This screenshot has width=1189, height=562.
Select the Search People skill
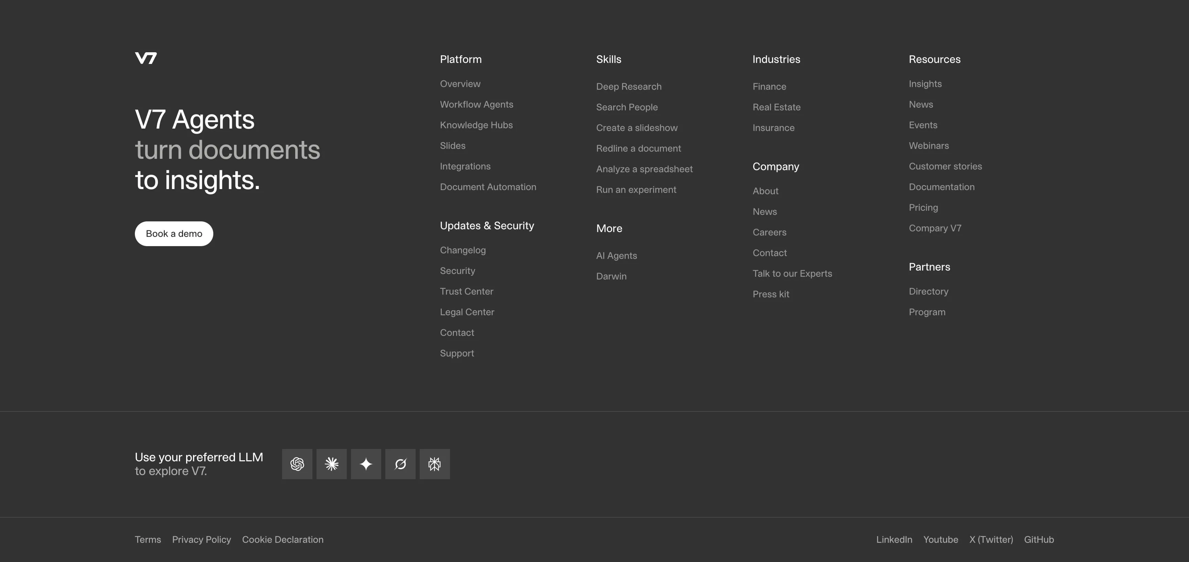(x=627, y=108)
